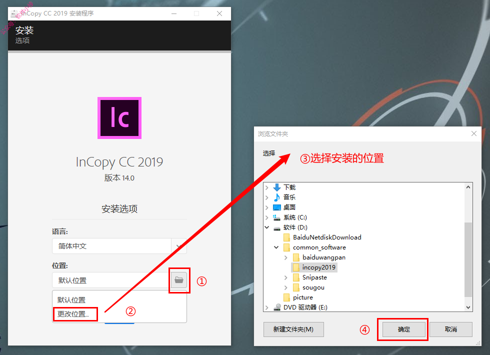Expand the Snipaste folder node
Screen dimensions: 490x355
[x=286, y=277]
